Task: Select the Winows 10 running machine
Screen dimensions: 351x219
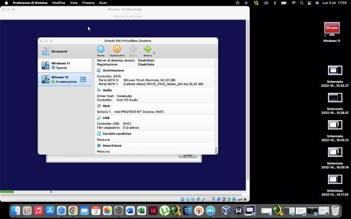Action: [65, 79]
